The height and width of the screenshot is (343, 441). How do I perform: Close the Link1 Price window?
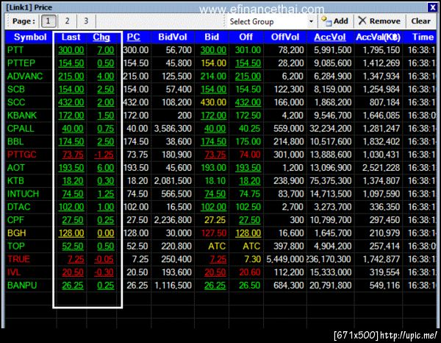432,7
